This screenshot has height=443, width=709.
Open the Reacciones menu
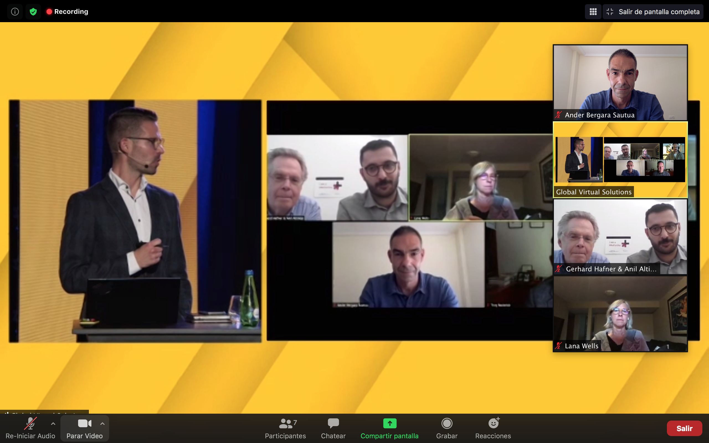coord(493,428)
